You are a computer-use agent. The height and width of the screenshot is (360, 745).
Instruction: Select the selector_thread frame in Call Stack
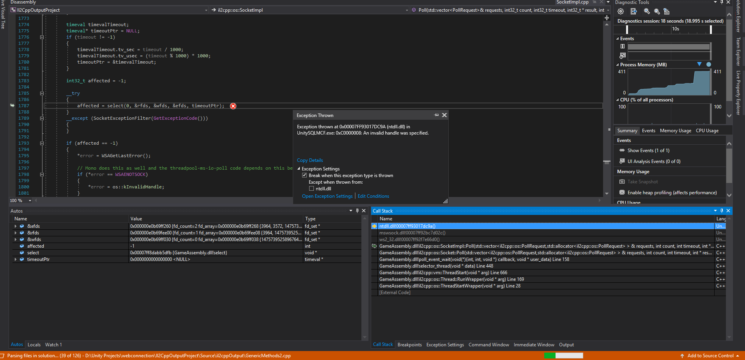pos(436,266)
